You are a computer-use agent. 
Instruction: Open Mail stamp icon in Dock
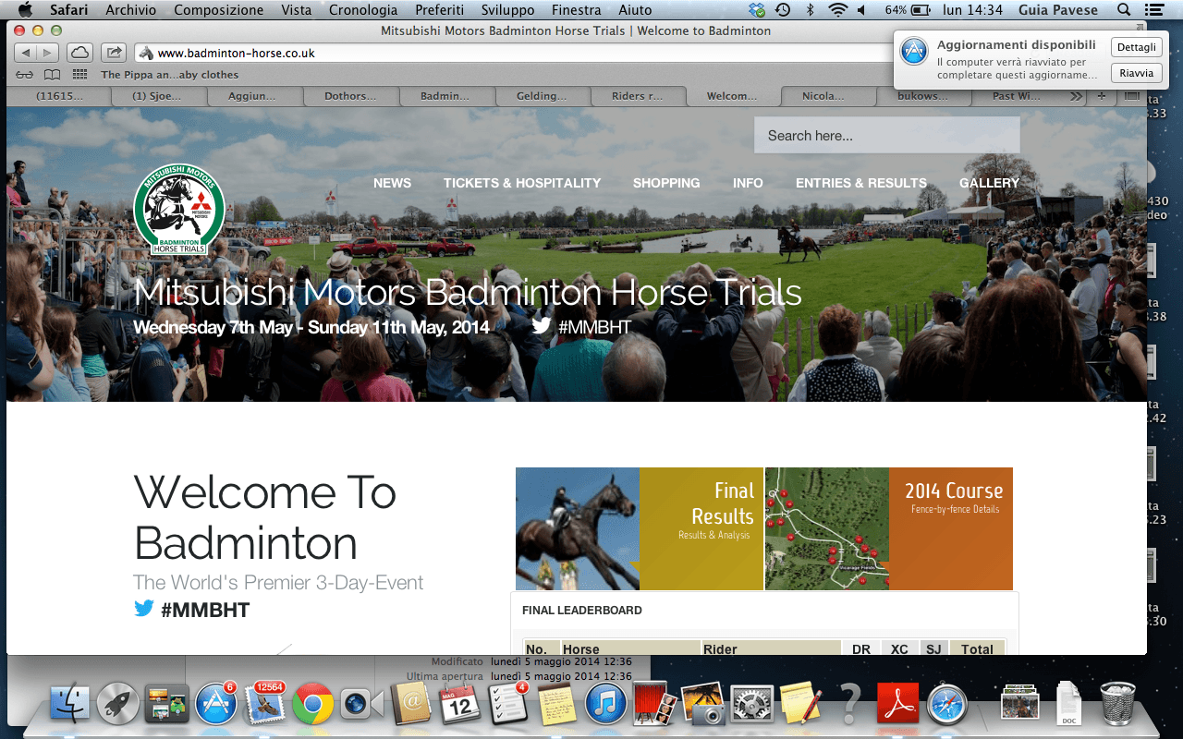(x=264, y=705)
